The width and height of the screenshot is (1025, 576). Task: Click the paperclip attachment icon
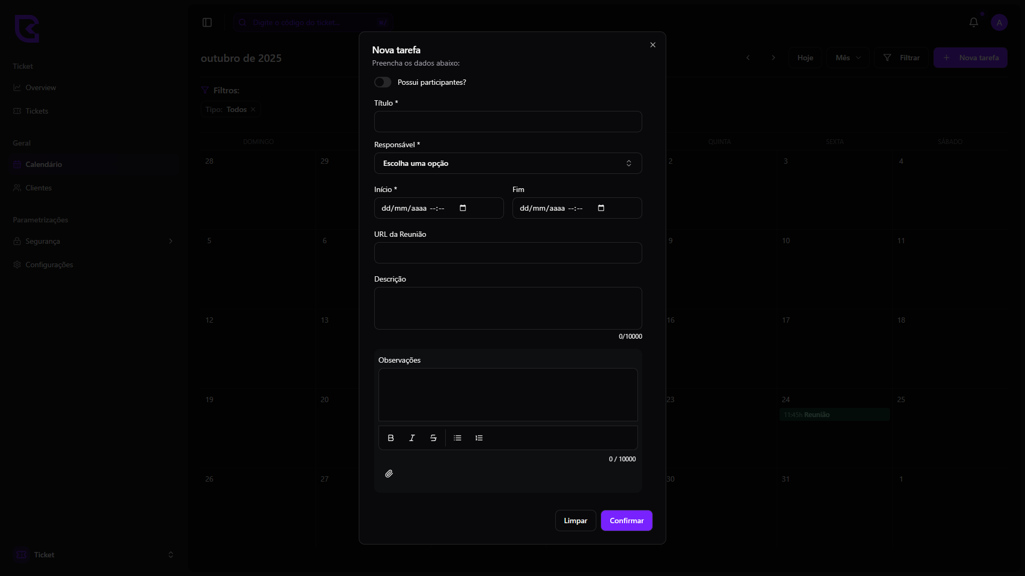[389, 474]
